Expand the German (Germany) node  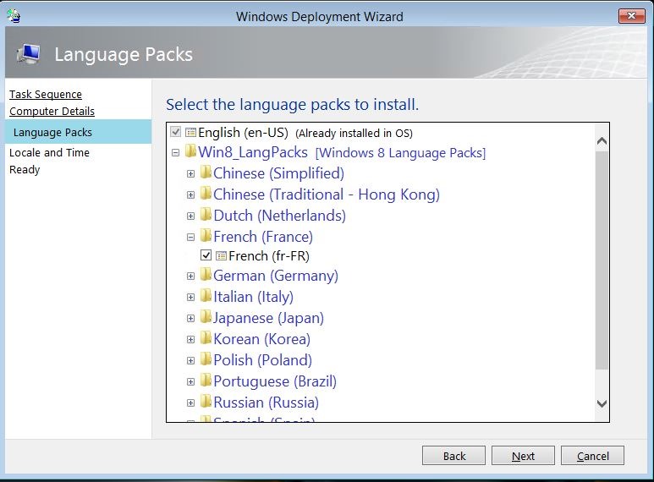coord(190,276)
